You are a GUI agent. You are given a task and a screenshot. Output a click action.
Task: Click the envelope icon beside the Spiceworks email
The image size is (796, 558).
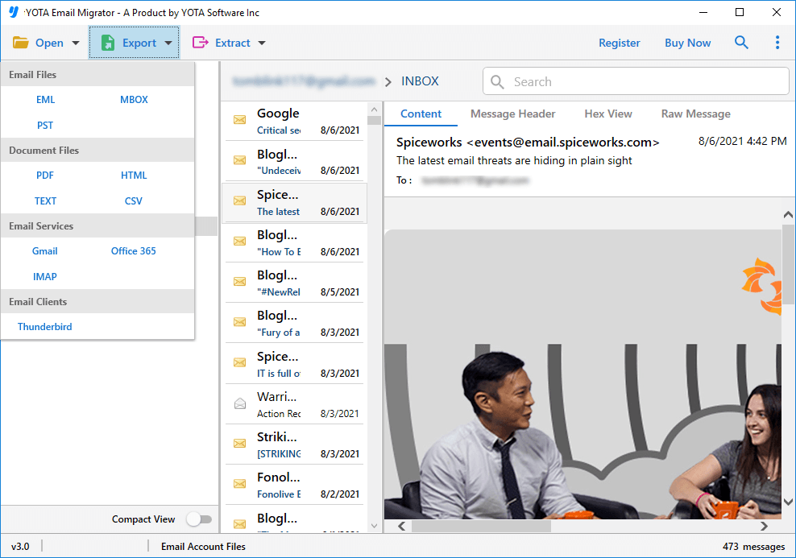(x=239, y=202)
